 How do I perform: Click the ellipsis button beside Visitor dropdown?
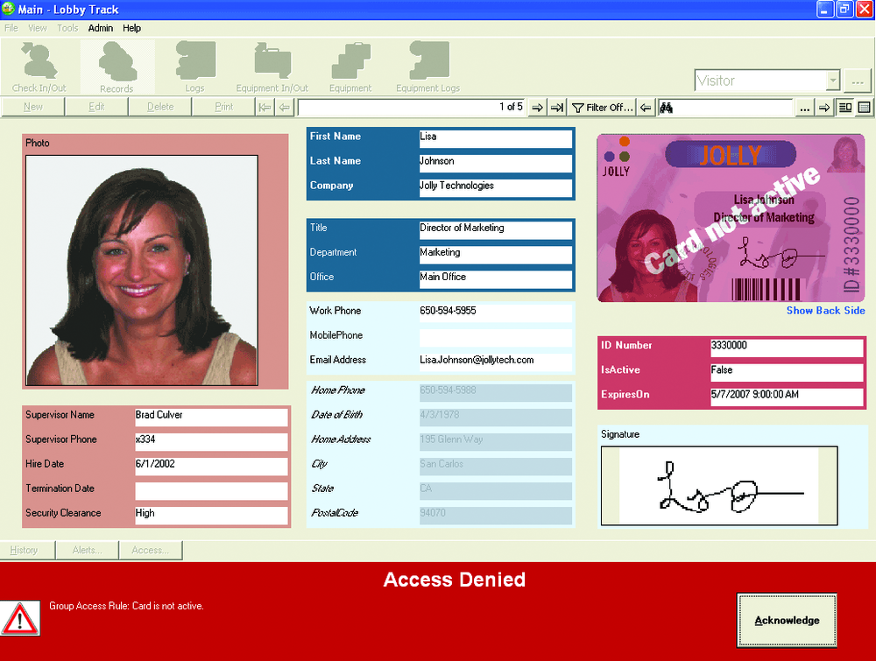(858, 81)
